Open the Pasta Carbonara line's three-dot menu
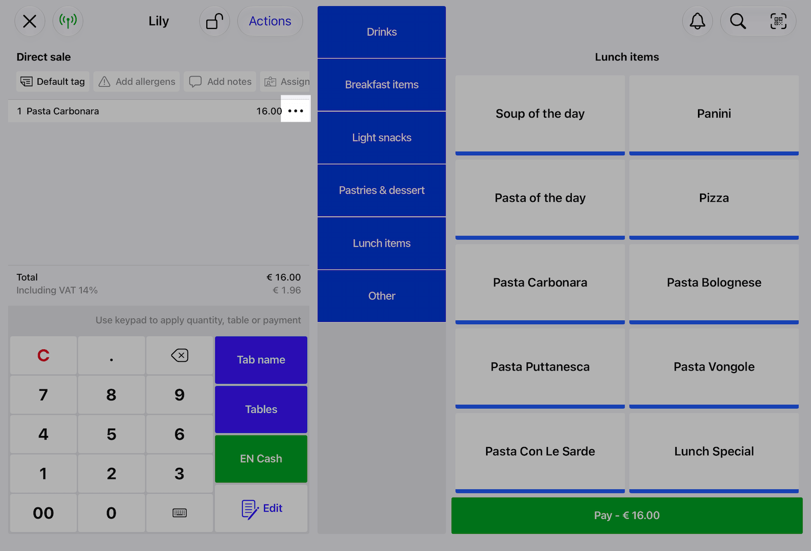The height and width of the screenshot is (551, 811). [x=296, y=111]
